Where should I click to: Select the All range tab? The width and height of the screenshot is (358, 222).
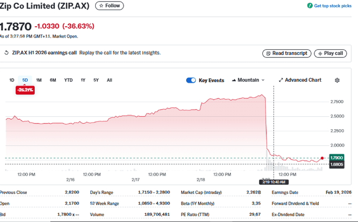click(110, 80)
